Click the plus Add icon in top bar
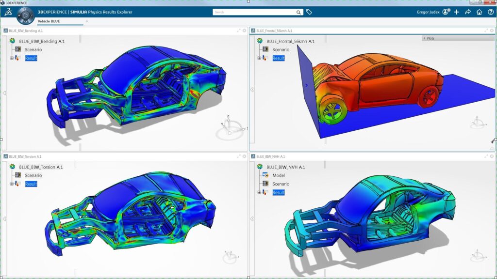 point(457,12)
